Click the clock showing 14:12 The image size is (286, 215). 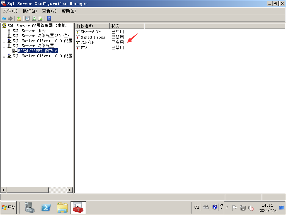point(268,205)
